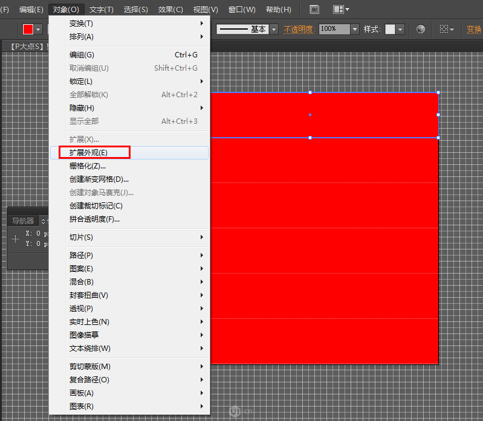This screenshot has width=483, height=421.
Task: Open the stroke style 基本 dropdown
Action: click(274, 29)
